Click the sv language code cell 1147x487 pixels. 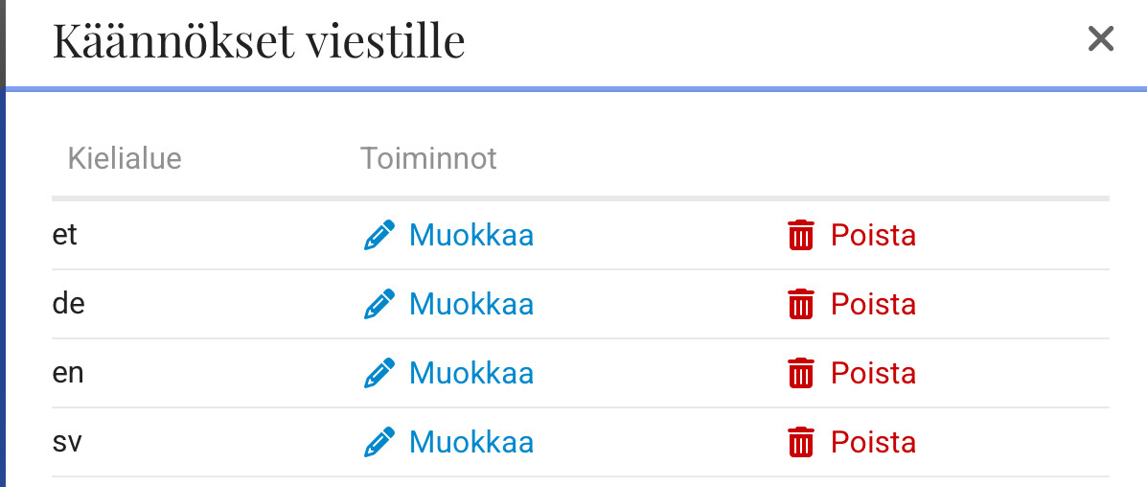pyautogui.click(x=65, y=442)
